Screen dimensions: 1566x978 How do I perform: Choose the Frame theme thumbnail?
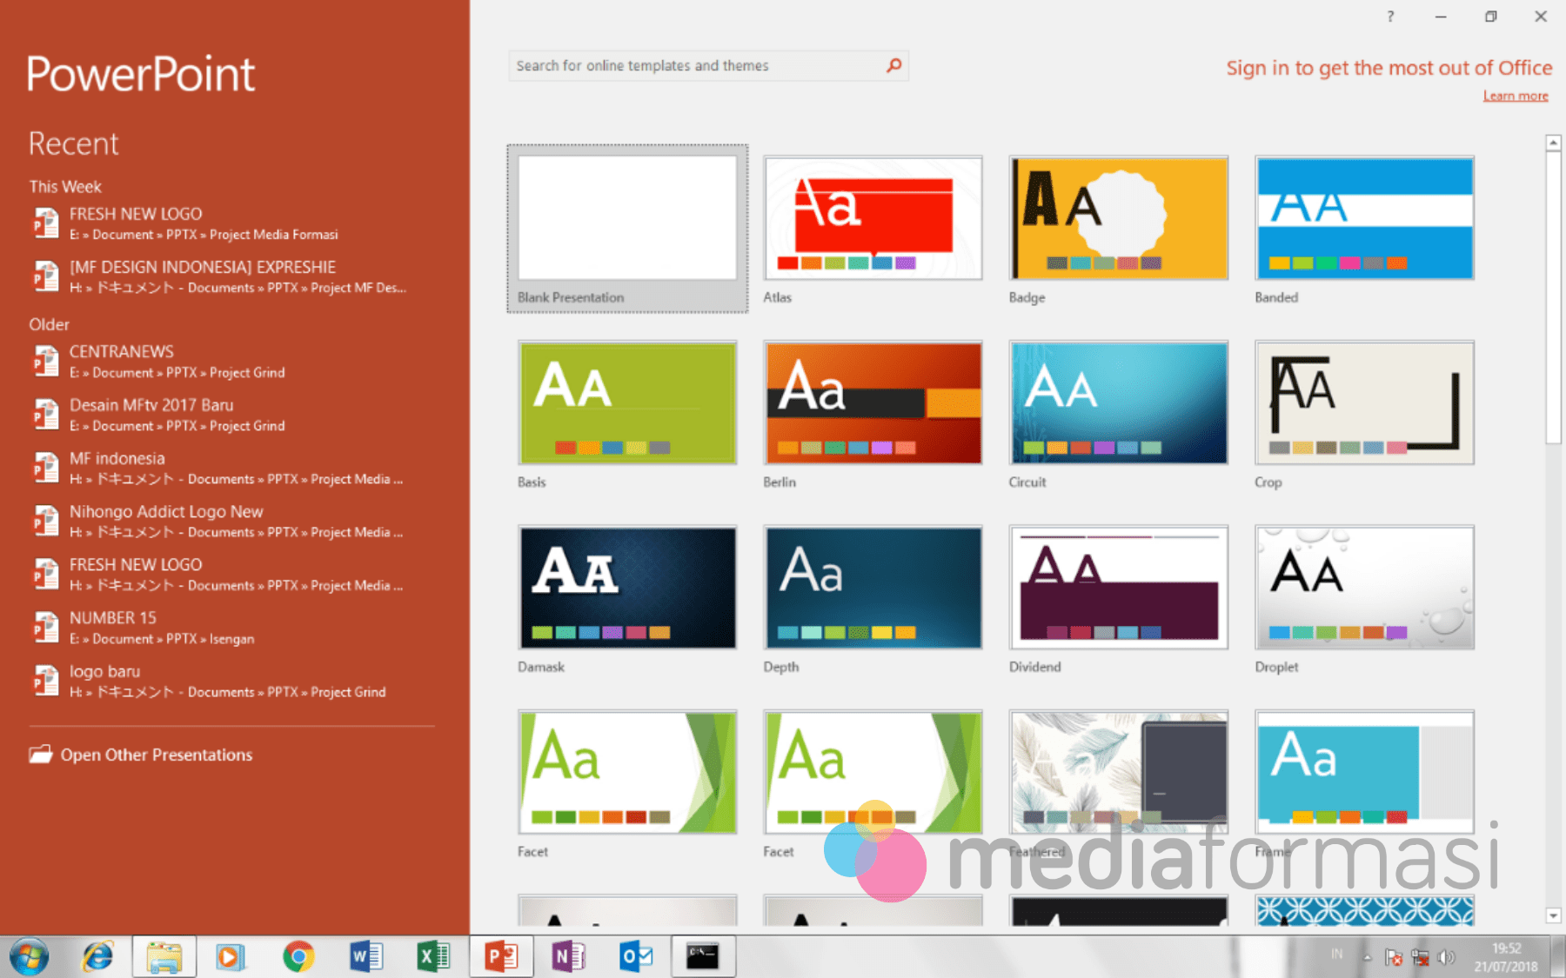point(1364,772)
